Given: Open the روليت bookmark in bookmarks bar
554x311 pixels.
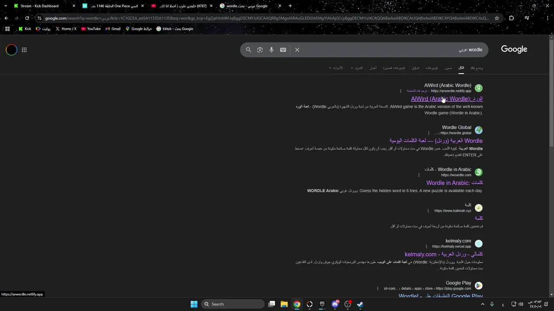Looking at the screenshot, I should [43, 29].
